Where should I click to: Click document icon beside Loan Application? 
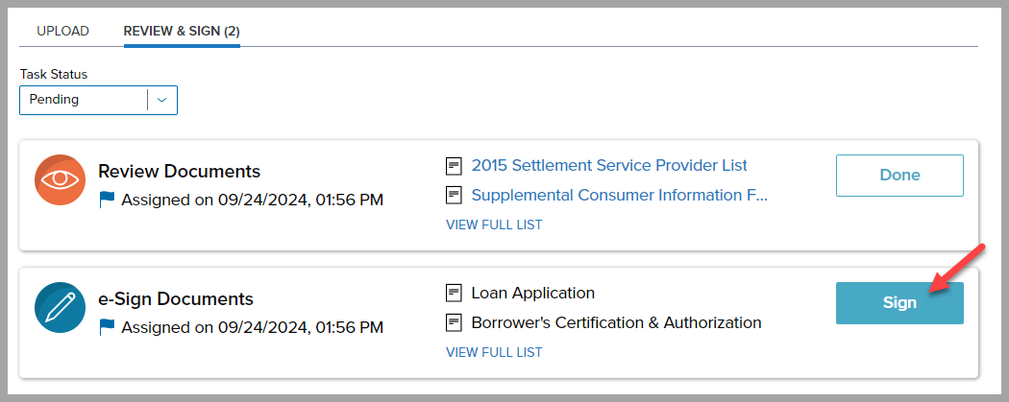coord(454,293)
